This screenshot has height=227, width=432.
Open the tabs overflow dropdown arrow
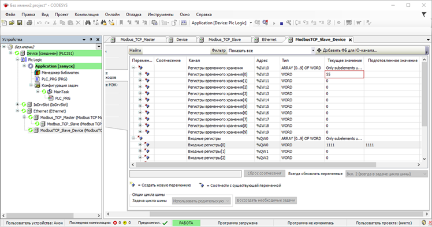point(428,40)
